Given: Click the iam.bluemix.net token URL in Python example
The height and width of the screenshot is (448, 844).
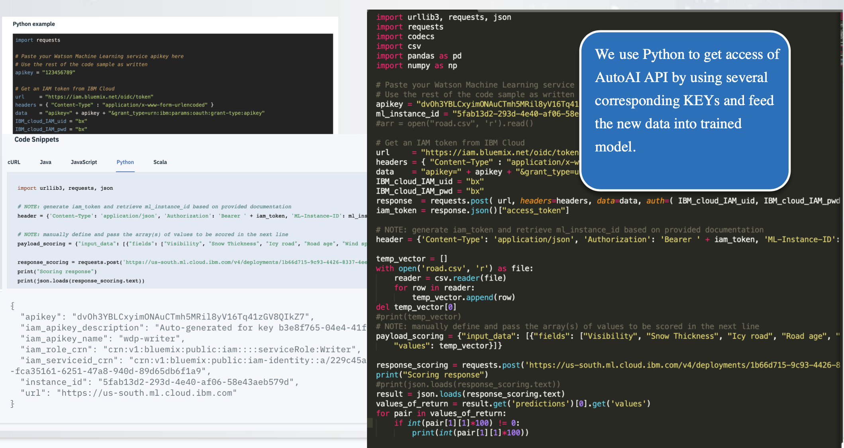Looking at the screenshot, I should click(99, 97).
